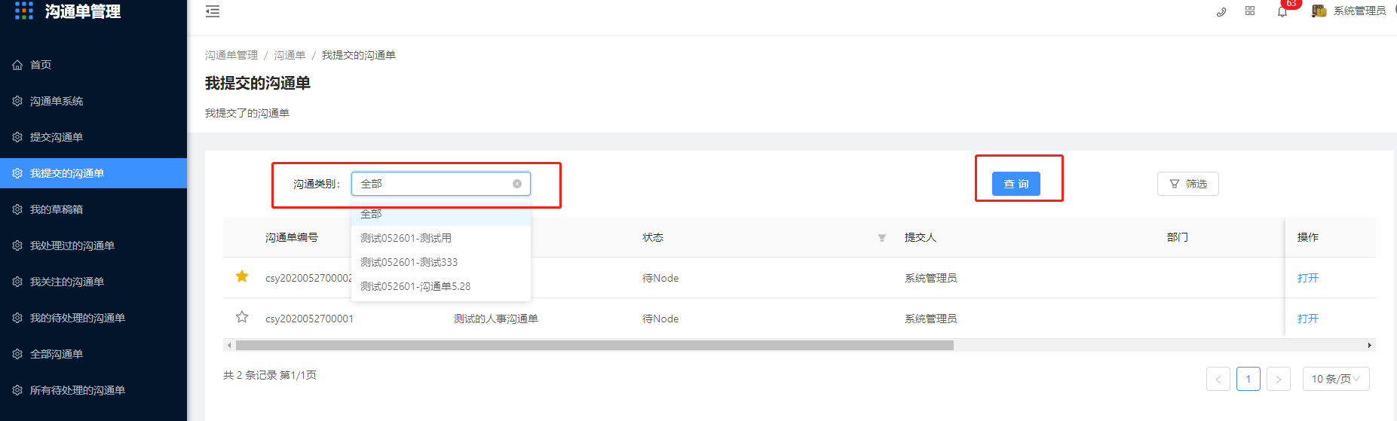Click the phone icon in header
The image size is (1397, 421).
click(x=1221, y=11)
